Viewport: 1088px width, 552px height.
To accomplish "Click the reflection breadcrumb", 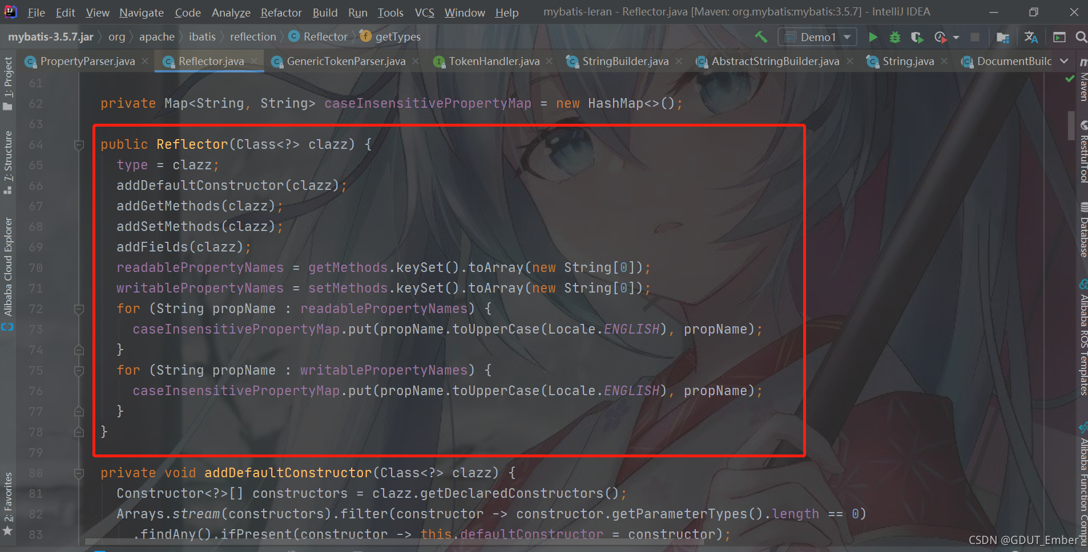I will point(253,36).
